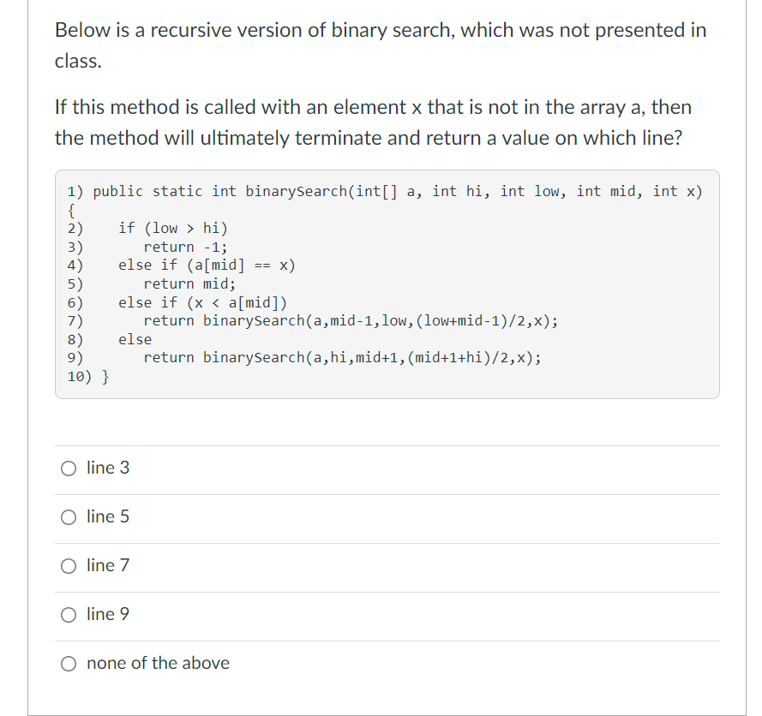The height and width of the screenshot is (716, 762).
Task: Click the first paragraph about recursive binary search
Action: 377,45
